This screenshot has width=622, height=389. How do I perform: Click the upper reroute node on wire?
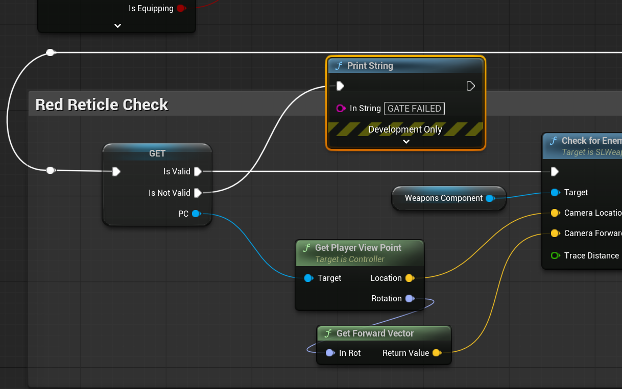point(50,53)
